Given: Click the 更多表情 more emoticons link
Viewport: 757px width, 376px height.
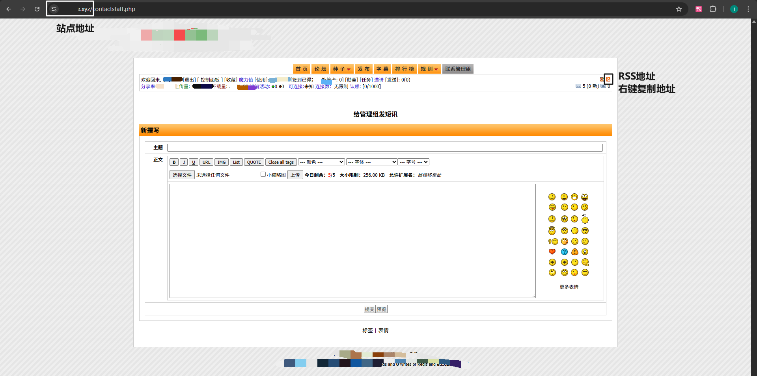Looking at the screenshot, I should point(569,287).
